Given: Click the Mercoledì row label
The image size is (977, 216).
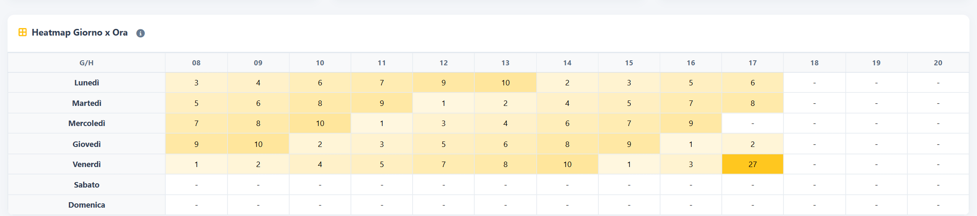Looking at the screenshot, I should (87, 123).
